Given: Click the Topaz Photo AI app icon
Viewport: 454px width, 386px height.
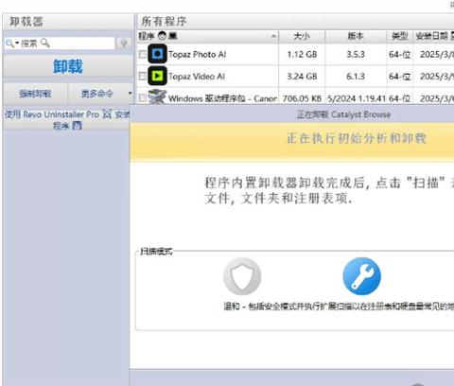Looking at the screenshot, I should (x=158, y=54).
